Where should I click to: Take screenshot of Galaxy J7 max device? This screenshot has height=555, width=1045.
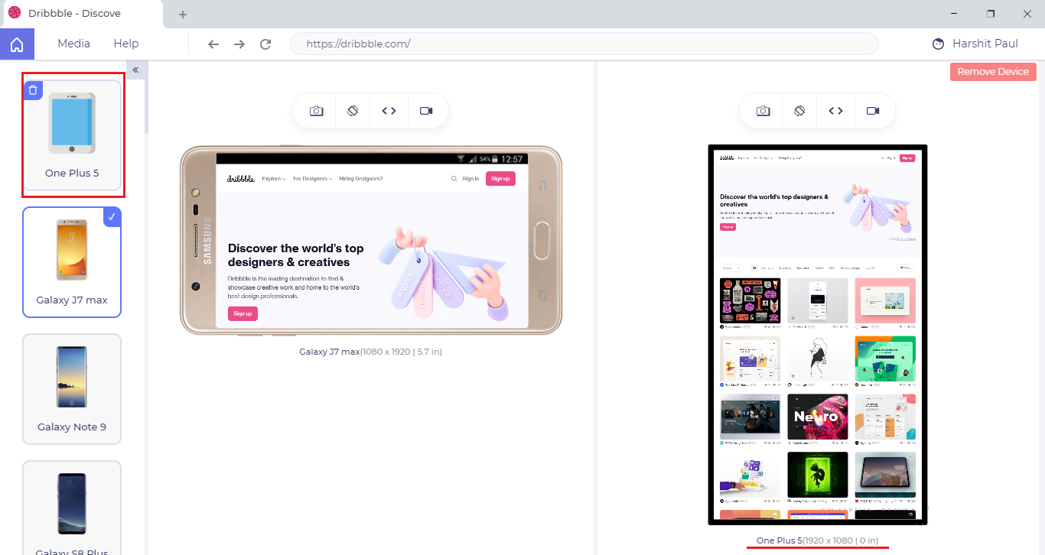pyautogui.click(x=316, y=111)
